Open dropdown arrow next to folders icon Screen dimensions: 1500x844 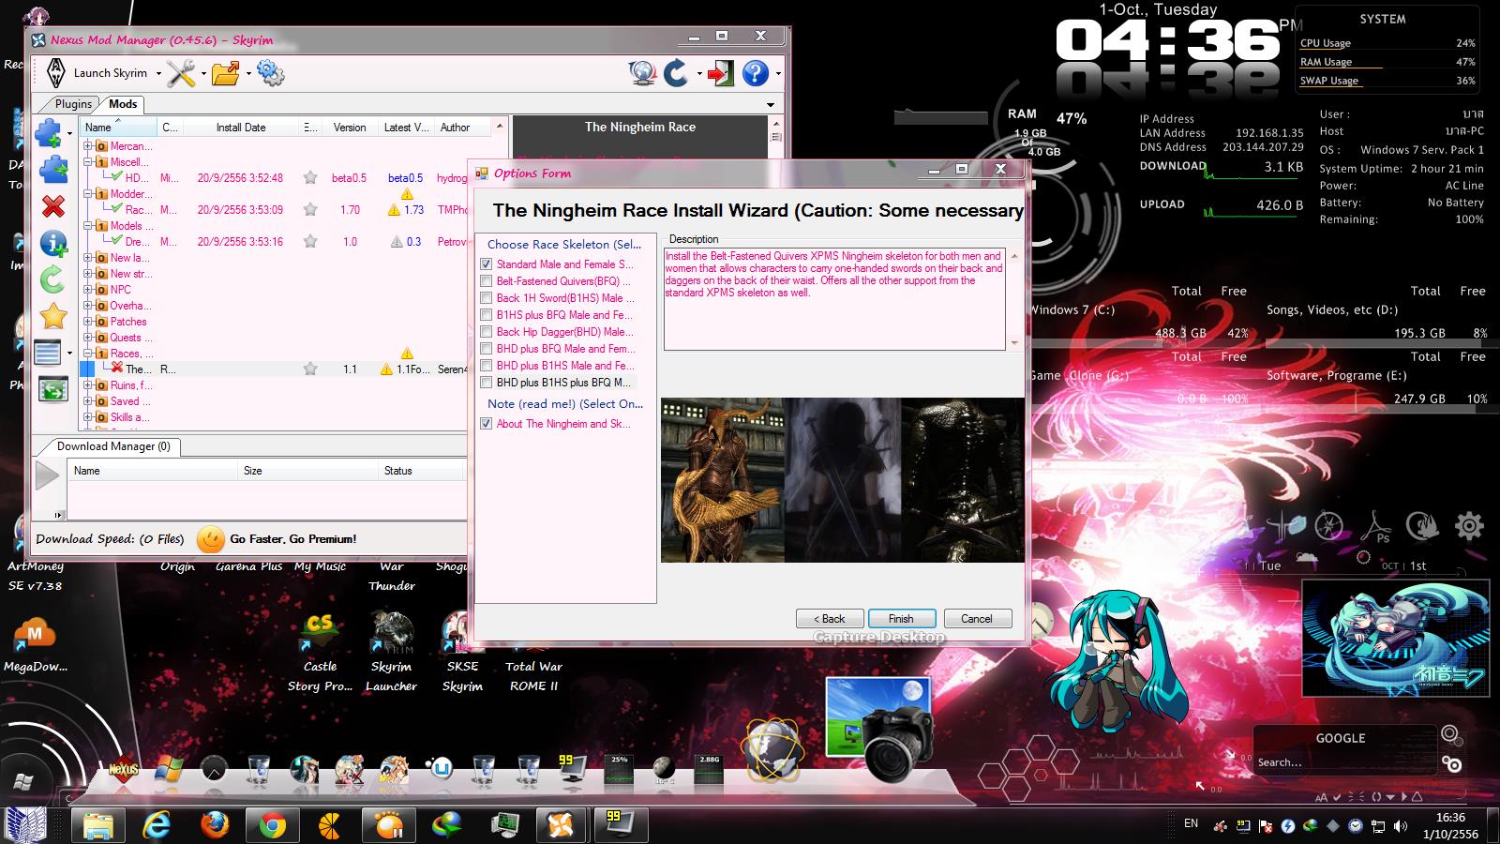point(247,73)
